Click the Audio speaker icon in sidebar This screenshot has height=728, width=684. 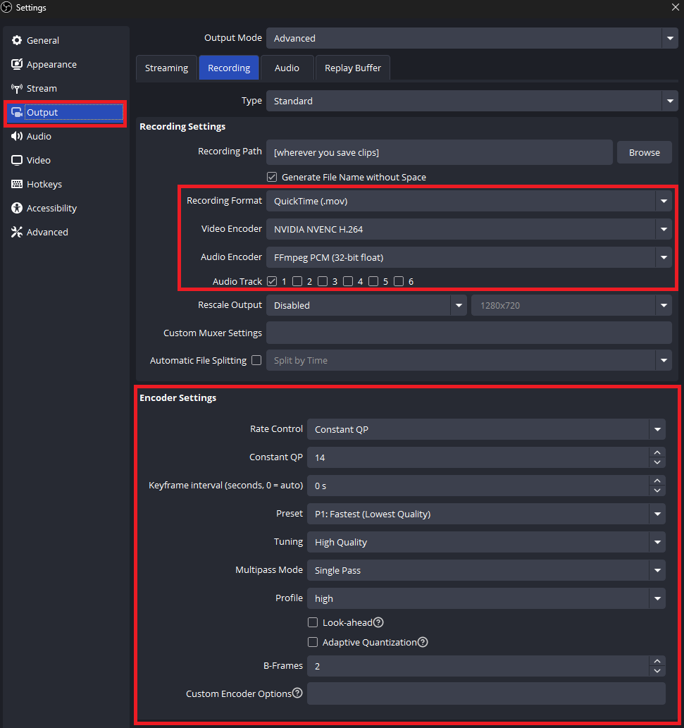[17, 137]
